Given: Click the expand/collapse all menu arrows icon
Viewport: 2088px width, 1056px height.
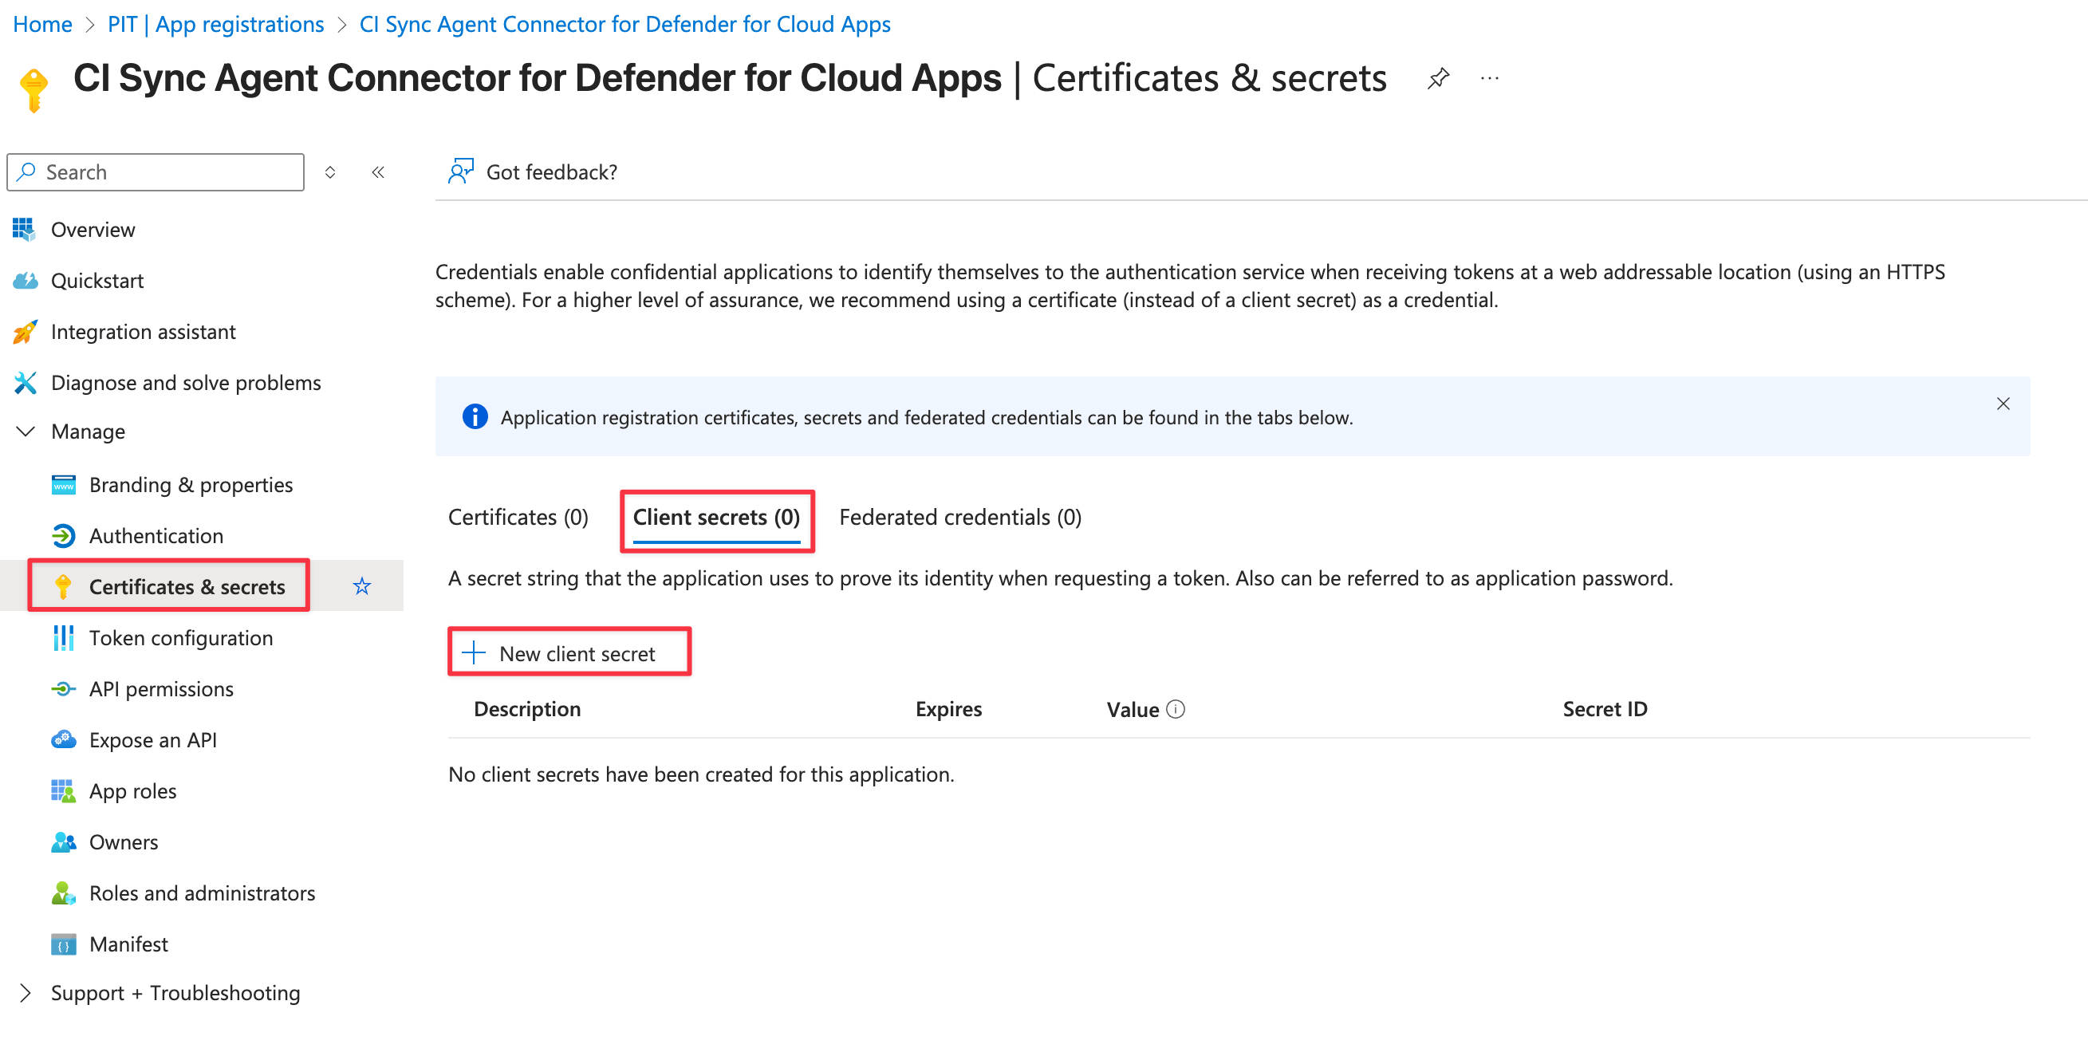Looking at the screenshot, I should [x=330, y=171].
